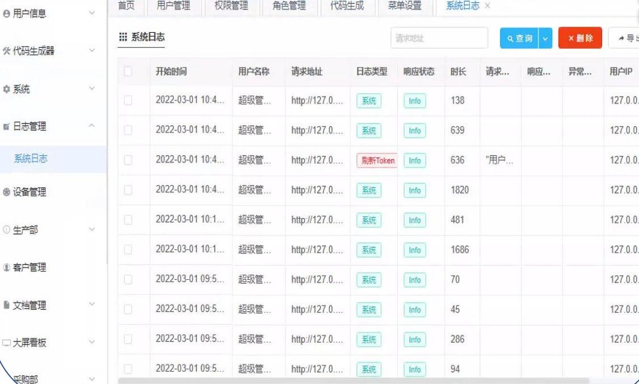Open the dropdown arrow beside 查询 button
Viewport: 639px width, 384px height.
tap(545, 39)
